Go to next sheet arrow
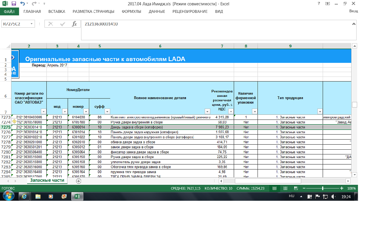Screen dimensions: 382x251 pyautogui.click(x=16, y=181)
